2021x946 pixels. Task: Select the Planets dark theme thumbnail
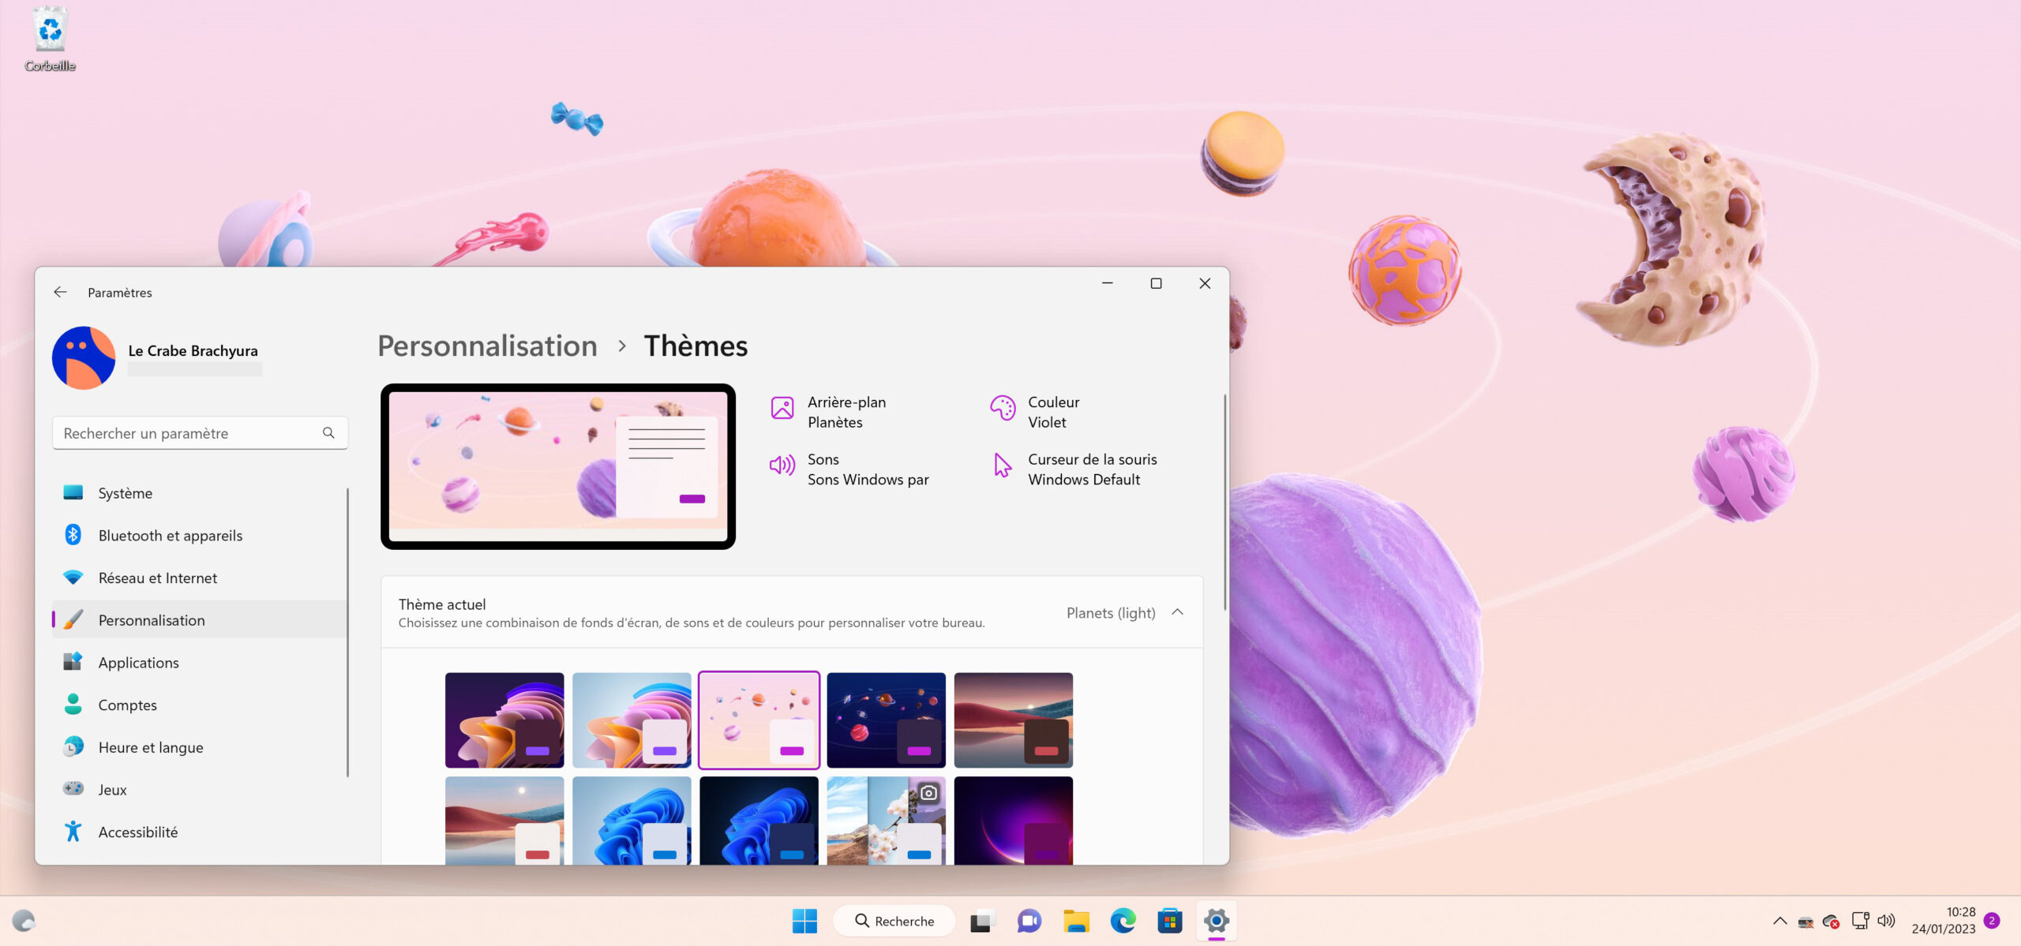[x=886, y=720]
